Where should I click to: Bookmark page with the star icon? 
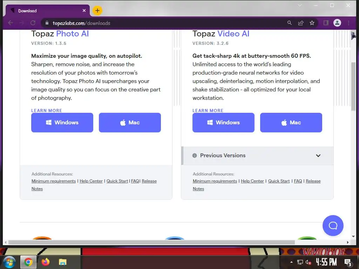click(312, 23)
